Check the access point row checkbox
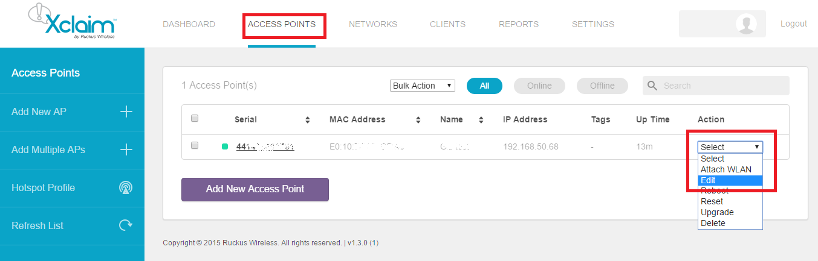Image resolution: width=818 pixels, height=261 pixels. click(x=195, y=145)
